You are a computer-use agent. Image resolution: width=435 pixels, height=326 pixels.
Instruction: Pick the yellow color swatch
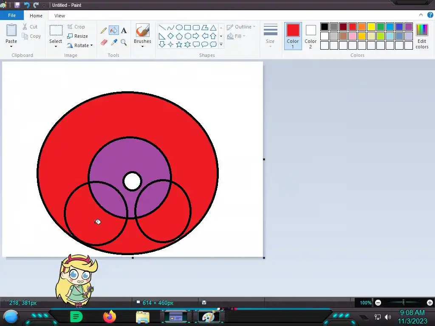371,27
